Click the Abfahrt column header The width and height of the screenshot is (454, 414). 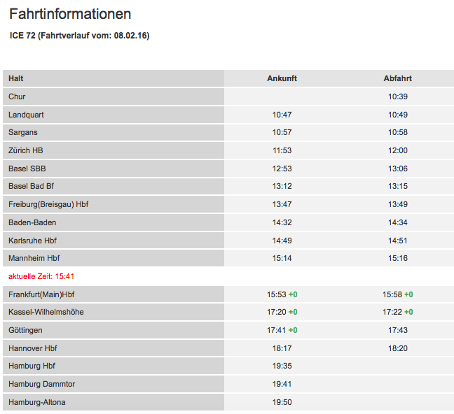point(398,78)
